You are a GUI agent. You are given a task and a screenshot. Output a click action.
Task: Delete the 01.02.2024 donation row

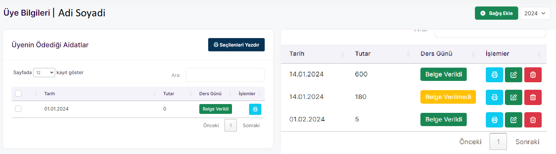[533, 120]
